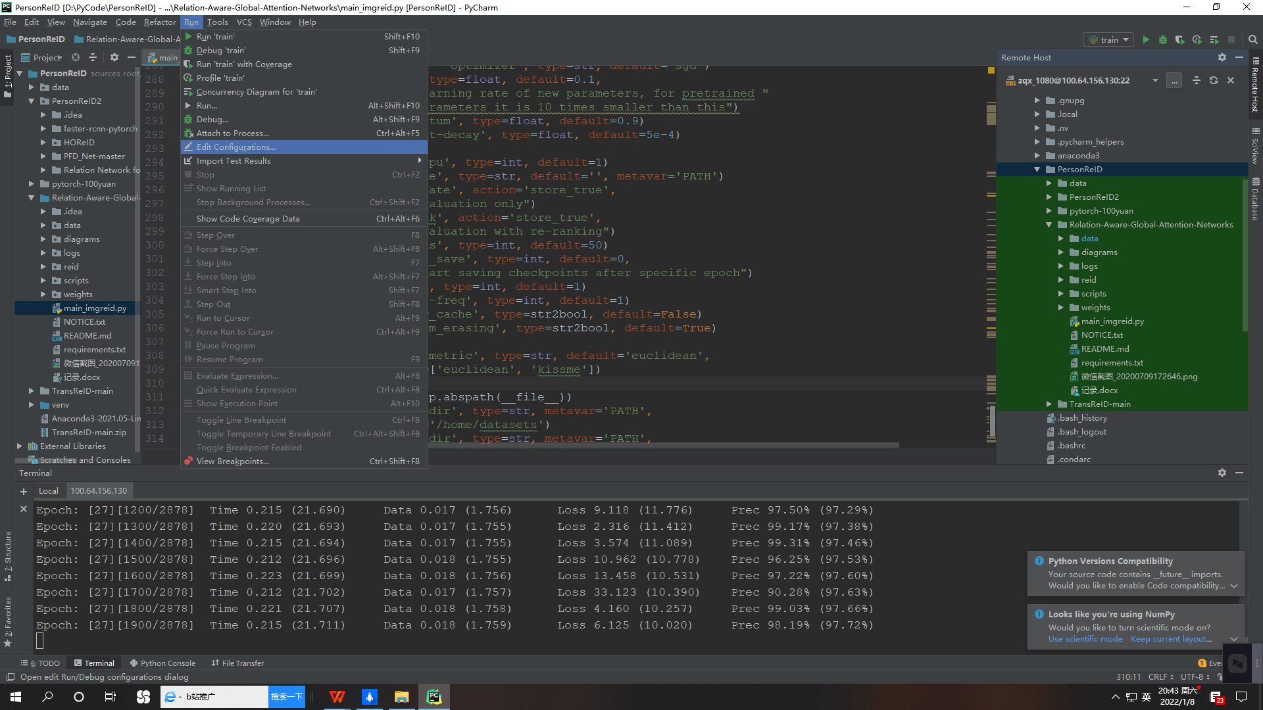Open the 'train' run configuration dropdown
The height and width of the screenshot is (710, 1263).
click(1109, 39)
